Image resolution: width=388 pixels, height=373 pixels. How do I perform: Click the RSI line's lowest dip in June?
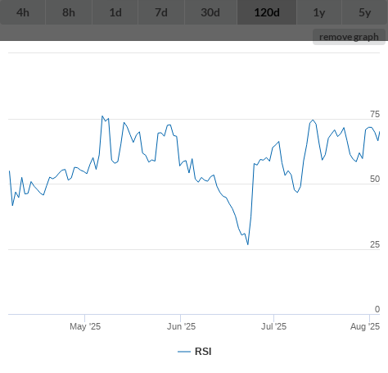248,244
